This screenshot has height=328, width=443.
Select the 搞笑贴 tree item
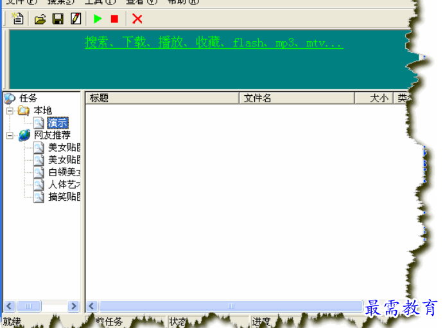pyautogui.click(x=64, y=197)
